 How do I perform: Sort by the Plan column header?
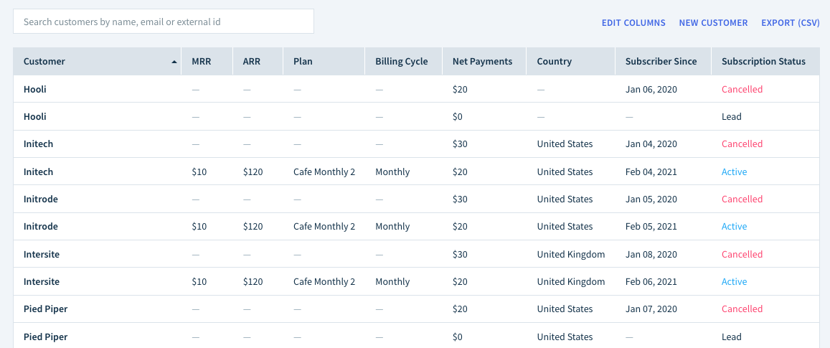303,62
